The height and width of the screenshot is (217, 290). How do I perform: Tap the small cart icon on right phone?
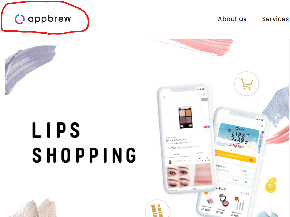coord(262,126)
